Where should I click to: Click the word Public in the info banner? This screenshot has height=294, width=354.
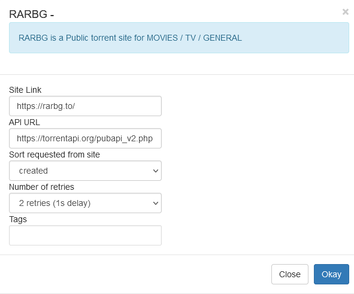77,38
